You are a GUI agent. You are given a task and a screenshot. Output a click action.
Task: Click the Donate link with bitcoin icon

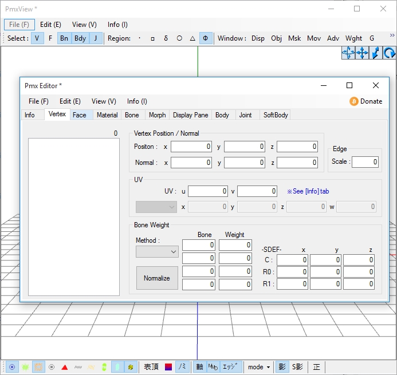(366, 101)
